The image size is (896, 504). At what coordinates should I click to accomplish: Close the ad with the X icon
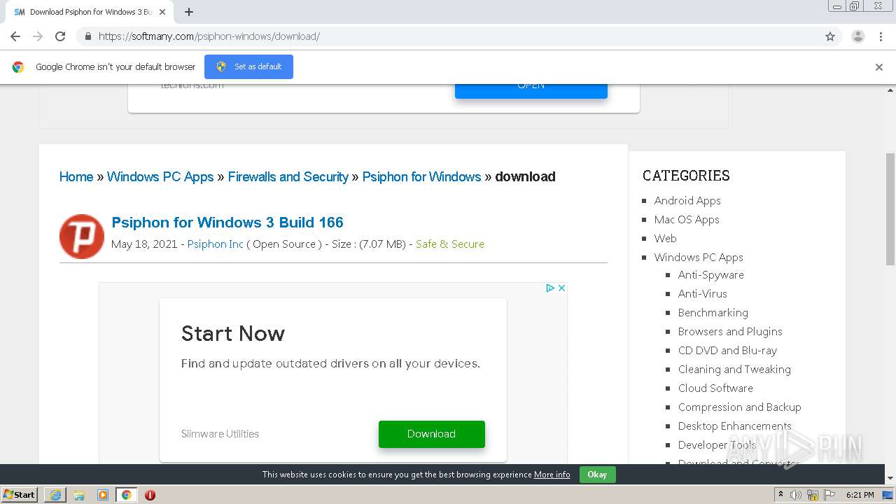tap(561, 288)
